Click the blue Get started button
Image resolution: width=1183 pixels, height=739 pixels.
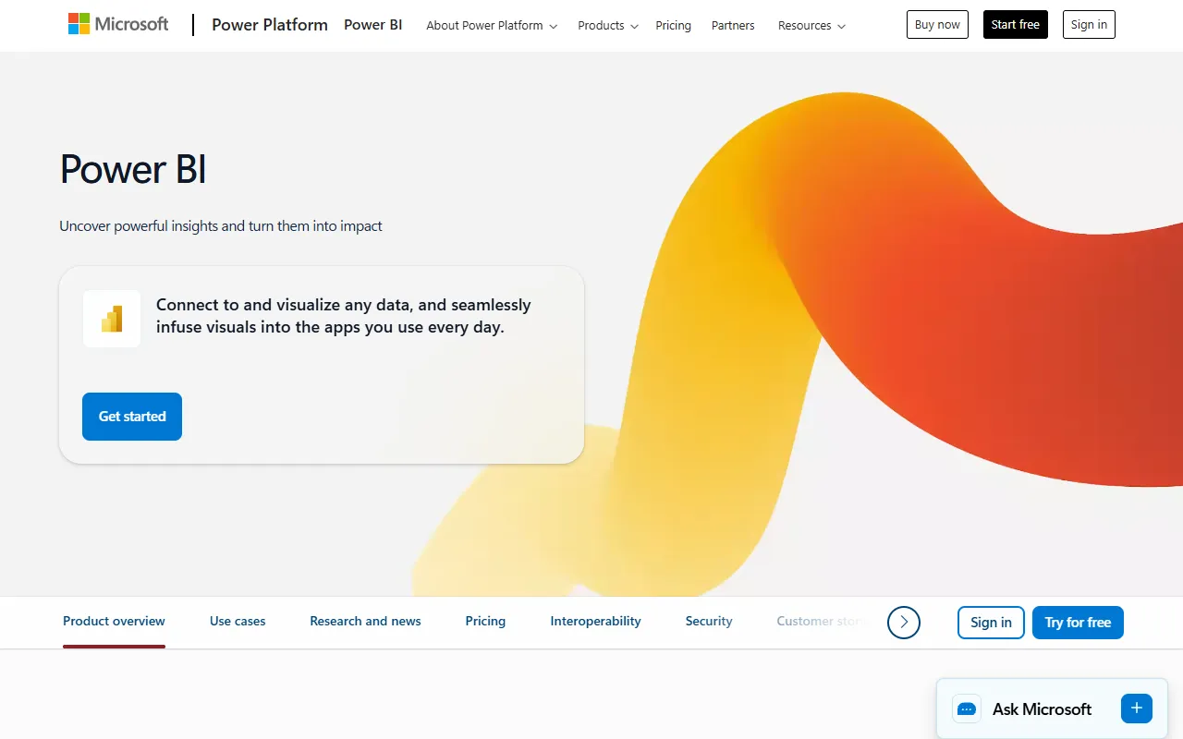pos(132,417)
